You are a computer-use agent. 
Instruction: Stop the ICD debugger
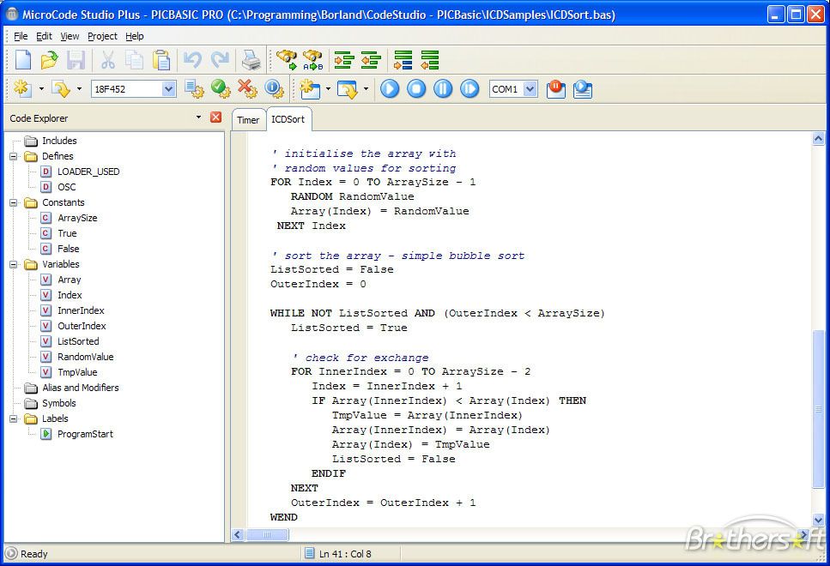point(415,88)
